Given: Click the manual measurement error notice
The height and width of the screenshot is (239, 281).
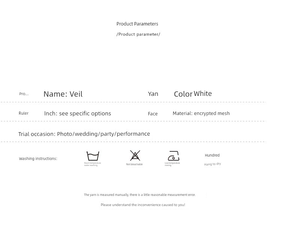Looking at the screenshot, I should 139,195.
